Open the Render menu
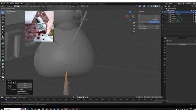 tap(12, 4)
